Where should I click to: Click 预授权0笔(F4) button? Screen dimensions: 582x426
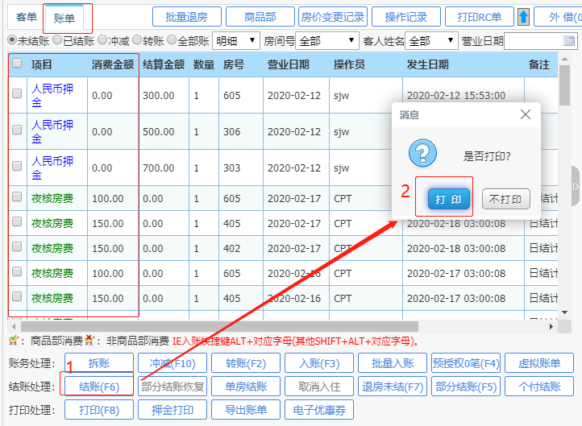(466, 363)
